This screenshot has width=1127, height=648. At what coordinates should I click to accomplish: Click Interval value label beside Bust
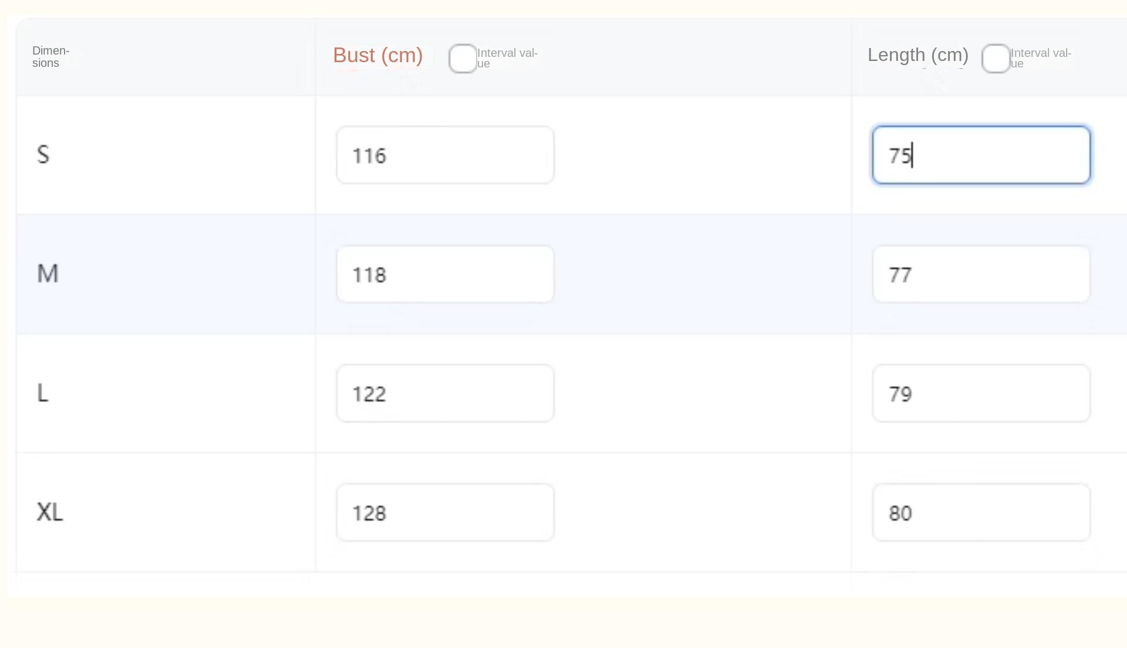507,58
